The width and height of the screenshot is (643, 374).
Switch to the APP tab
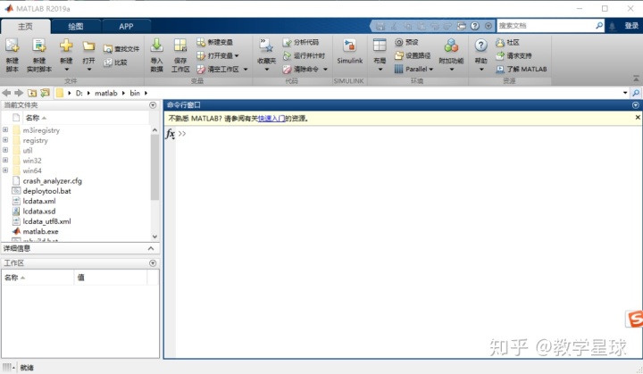tap(126, 27)
